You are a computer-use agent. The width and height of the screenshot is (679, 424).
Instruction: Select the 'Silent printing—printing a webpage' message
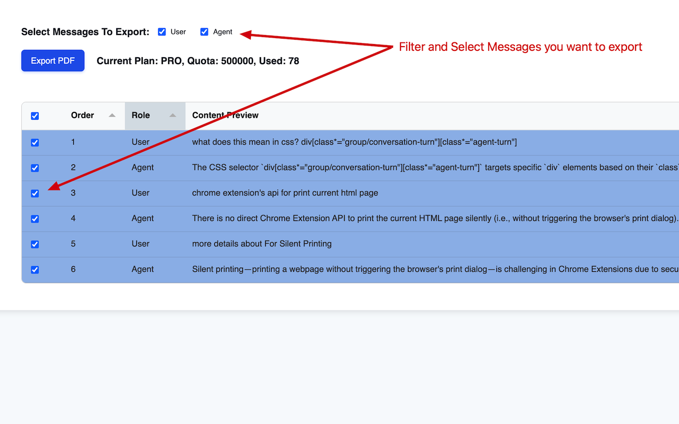[x=436, y=269]
